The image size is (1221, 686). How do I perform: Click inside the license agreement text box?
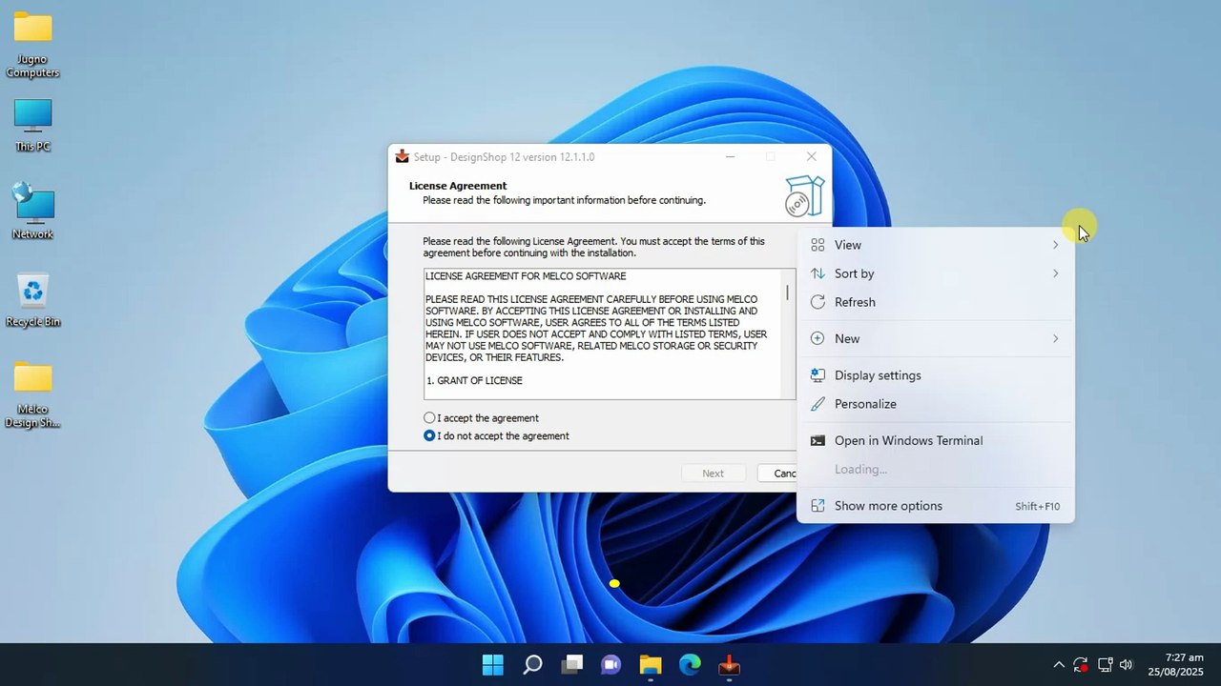pos(609,333)
